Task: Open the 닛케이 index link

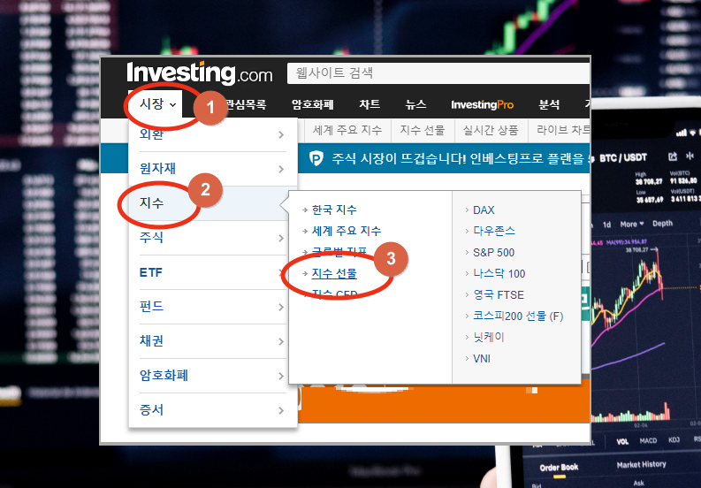Action: pyautogui.click(x=489, y=337)
